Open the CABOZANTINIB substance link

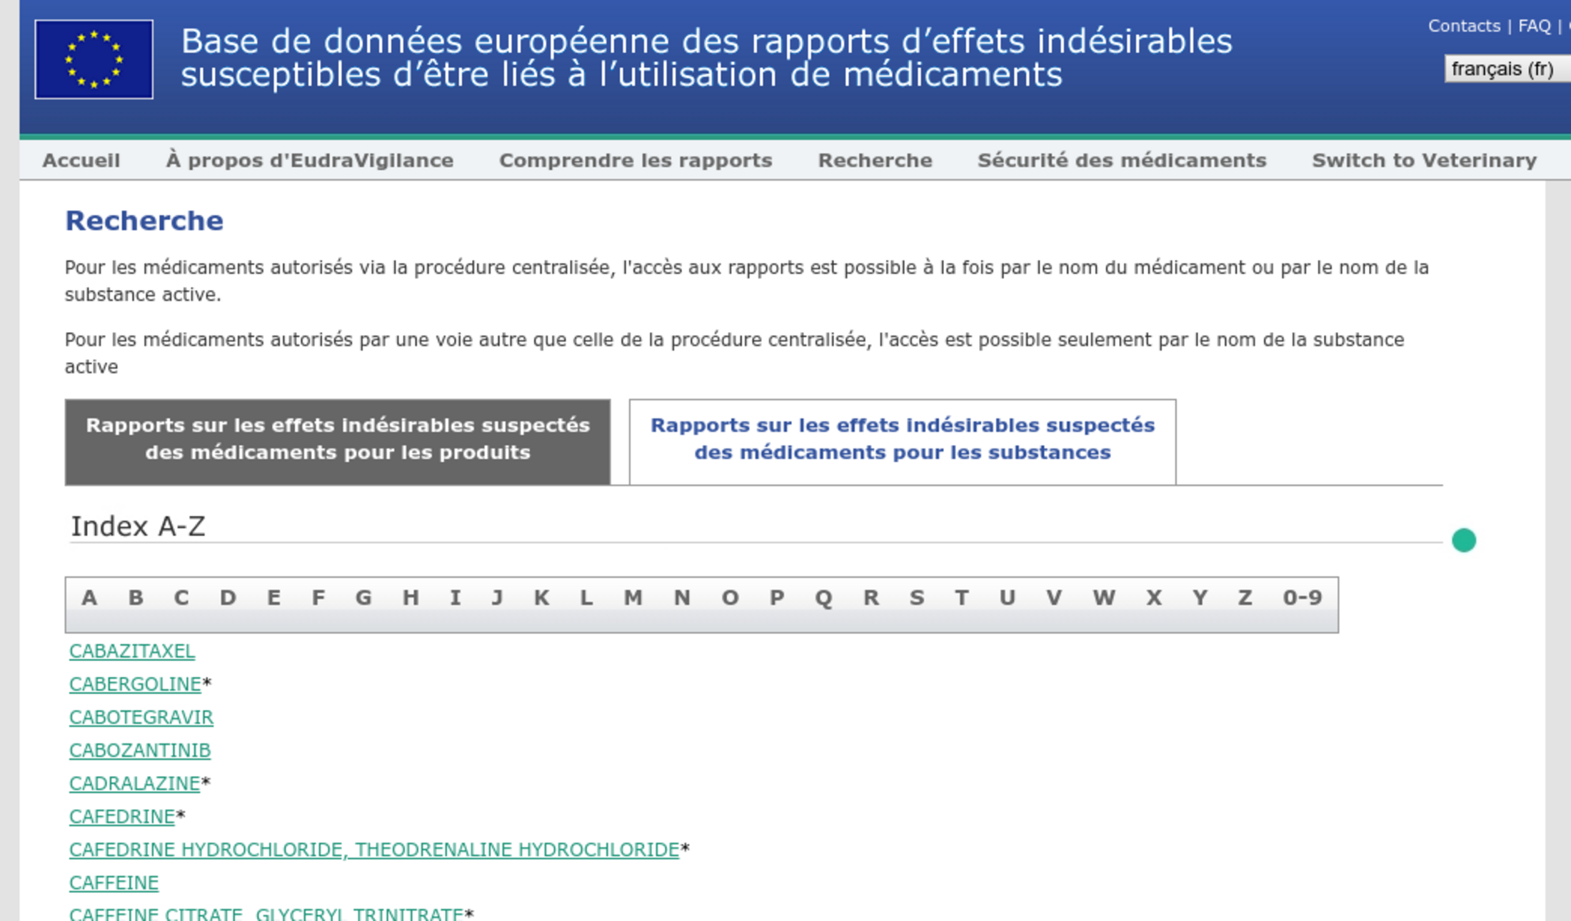[x=140, y=750]
